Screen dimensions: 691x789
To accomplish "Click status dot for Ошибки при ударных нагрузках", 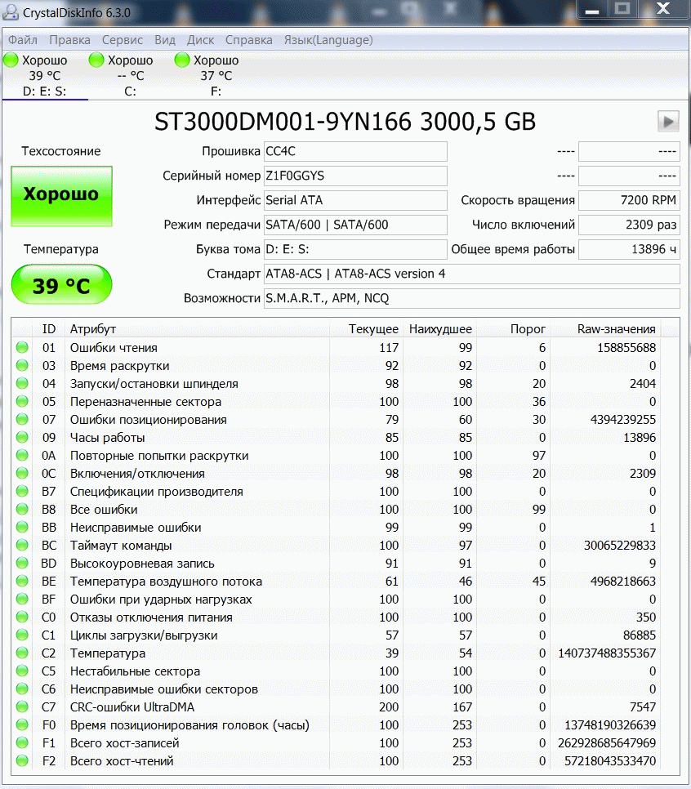I will (22, 599).
